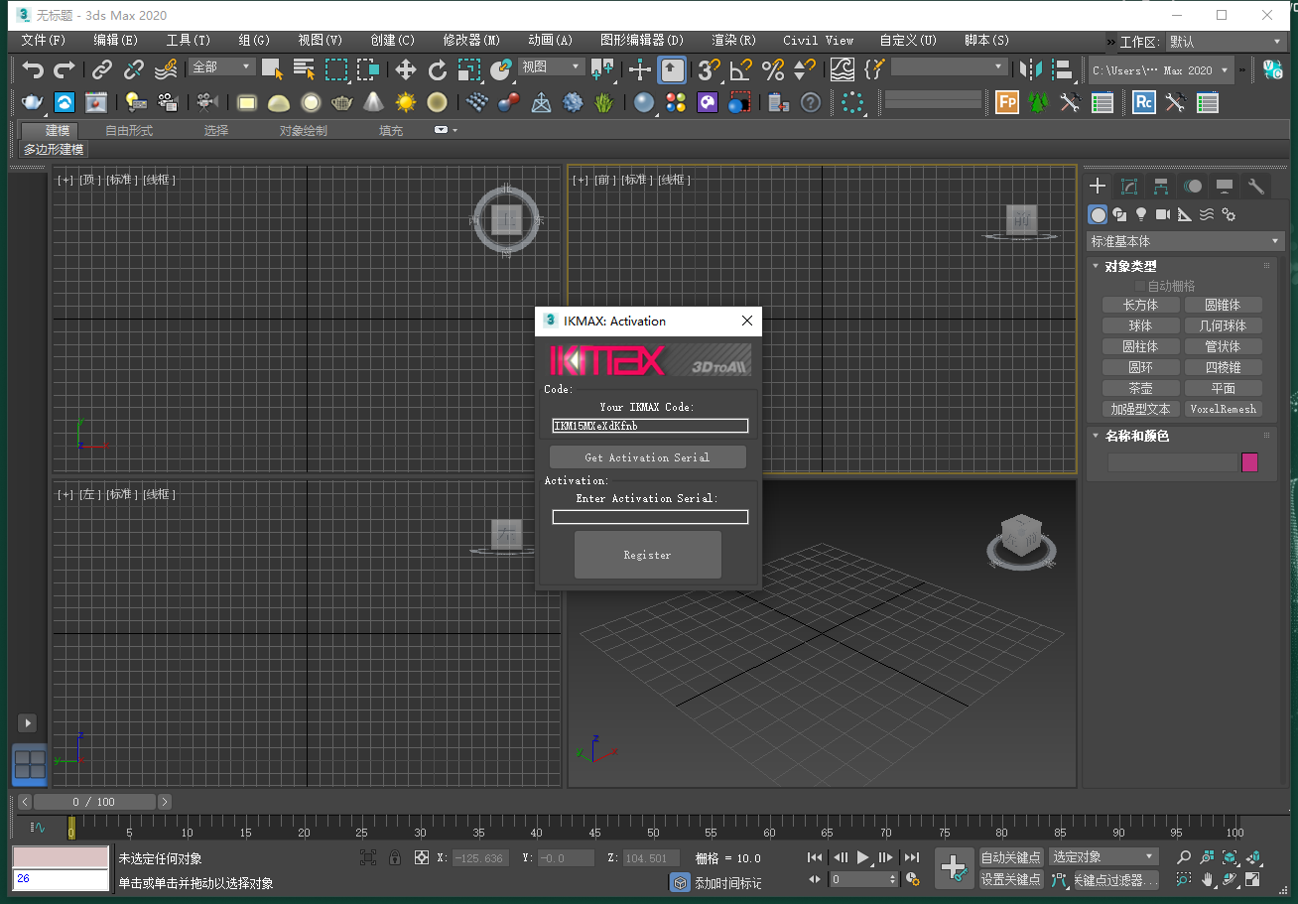Click inside the Activation Serial input field

[x=650, y=516]
